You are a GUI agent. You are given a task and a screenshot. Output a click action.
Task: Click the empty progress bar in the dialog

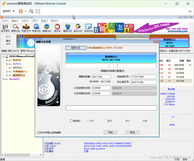(x=111, y=108)
